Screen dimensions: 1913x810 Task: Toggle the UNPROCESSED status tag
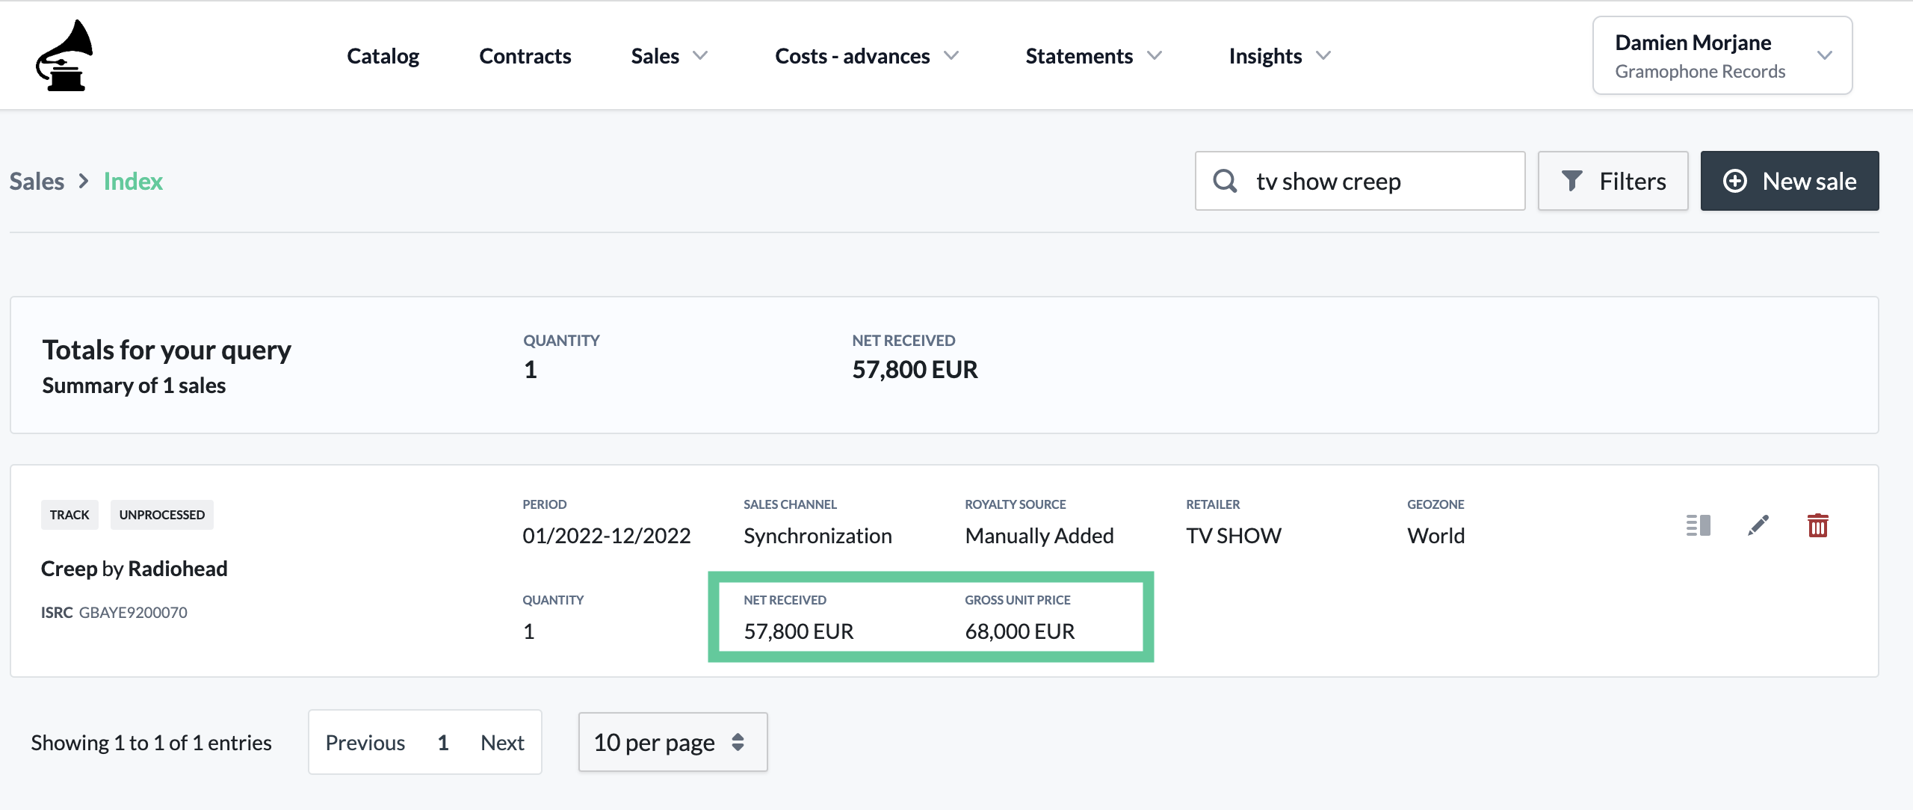point(162,513)
